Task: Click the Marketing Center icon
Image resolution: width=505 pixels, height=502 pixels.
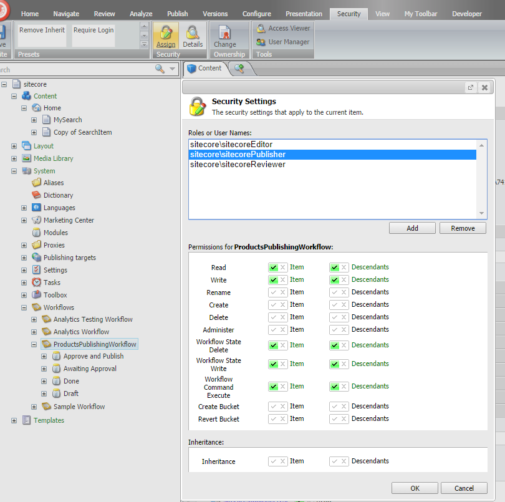Action: click(36, 220)
